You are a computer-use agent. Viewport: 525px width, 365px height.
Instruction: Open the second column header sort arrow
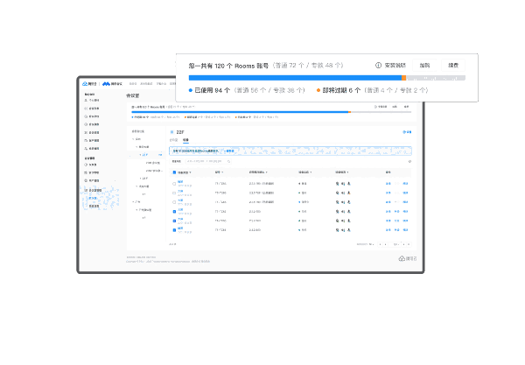click(x=222, y=172)
